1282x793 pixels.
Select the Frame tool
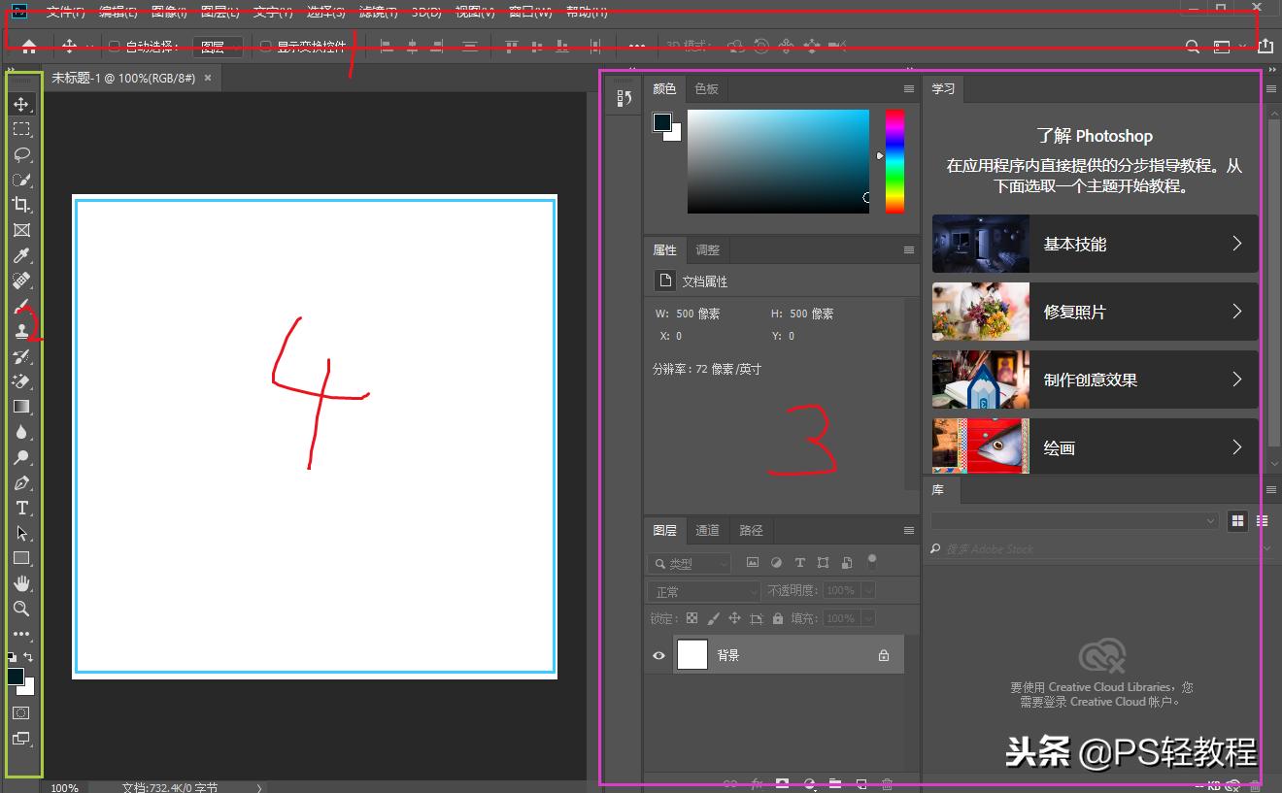(x=21, y=230)
